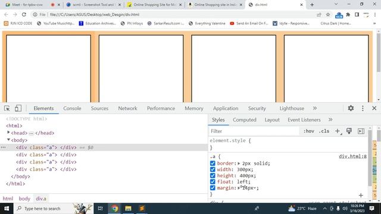Open the Network tab

[128, 108]
